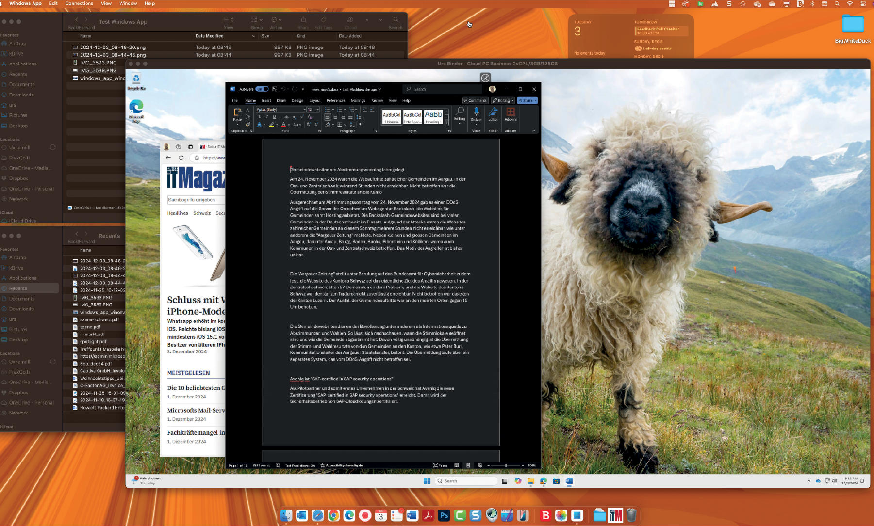Switch to Read Mode view in status bar
Viewport: 874px width, 526px height.
(456, 465)
